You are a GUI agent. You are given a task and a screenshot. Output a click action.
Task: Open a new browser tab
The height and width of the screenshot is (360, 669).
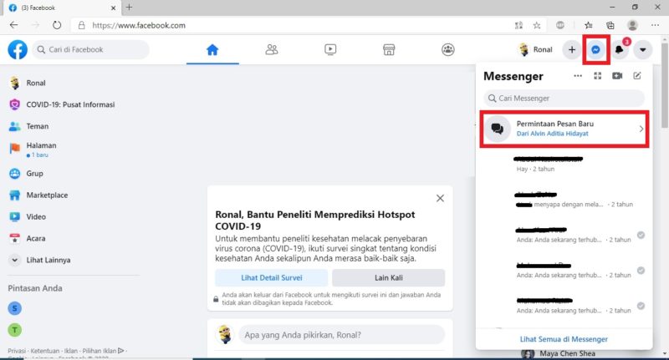click(x=130, y=8)
